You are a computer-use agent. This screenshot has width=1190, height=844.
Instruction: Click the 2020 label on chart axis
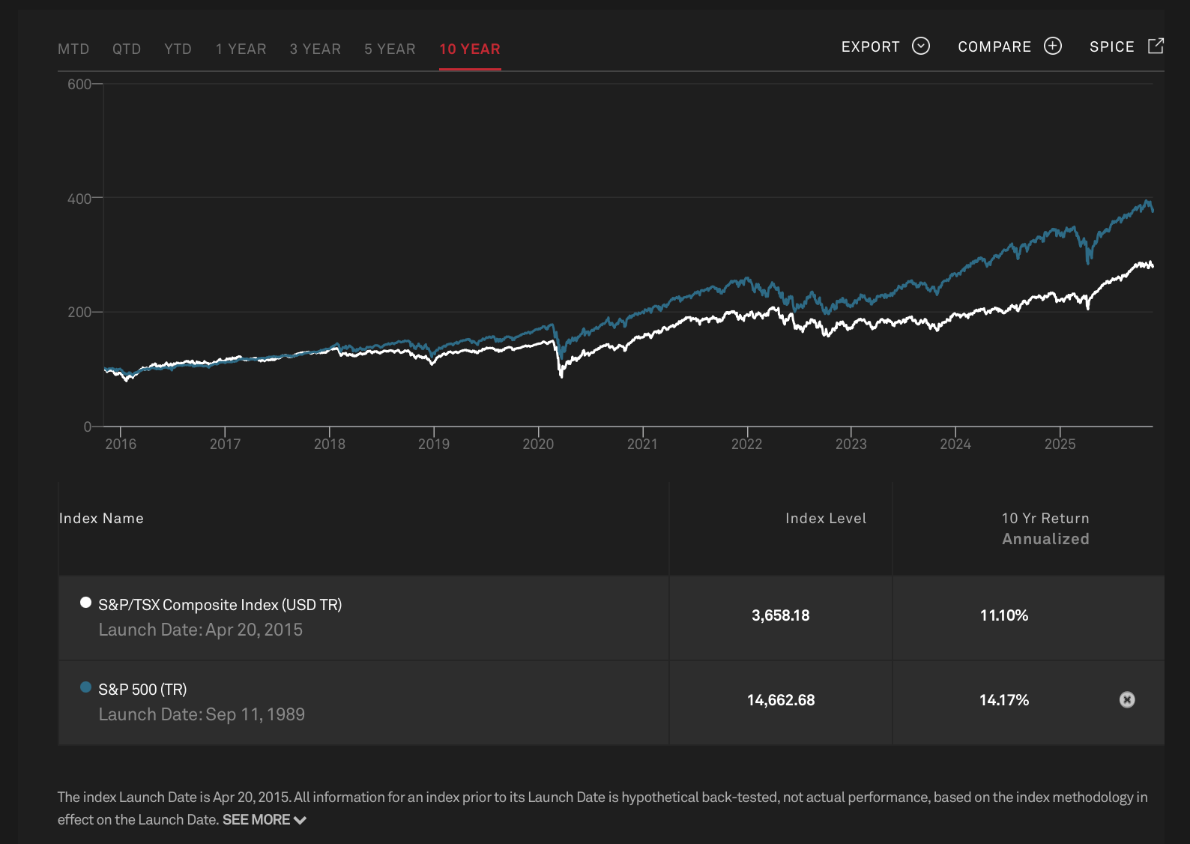538,444
